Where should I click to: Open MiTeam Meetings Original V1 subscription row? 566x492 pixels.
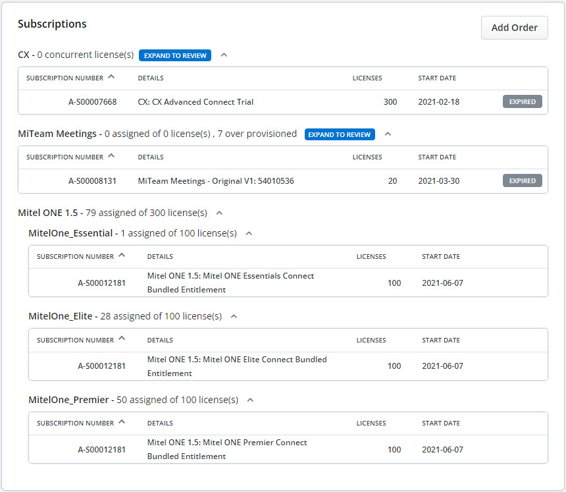point(283,181)
